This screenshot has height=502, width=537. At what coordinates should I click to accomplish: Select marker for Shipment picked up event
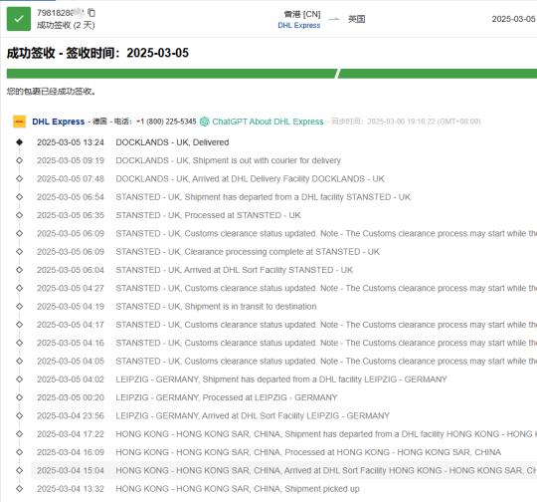coord(20,489)
